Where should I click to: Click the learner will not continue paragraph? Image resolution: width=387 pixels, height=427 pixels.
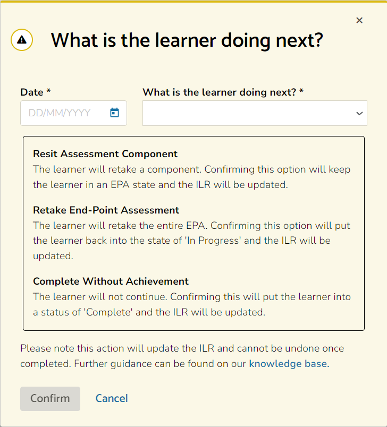pos(192,304)
